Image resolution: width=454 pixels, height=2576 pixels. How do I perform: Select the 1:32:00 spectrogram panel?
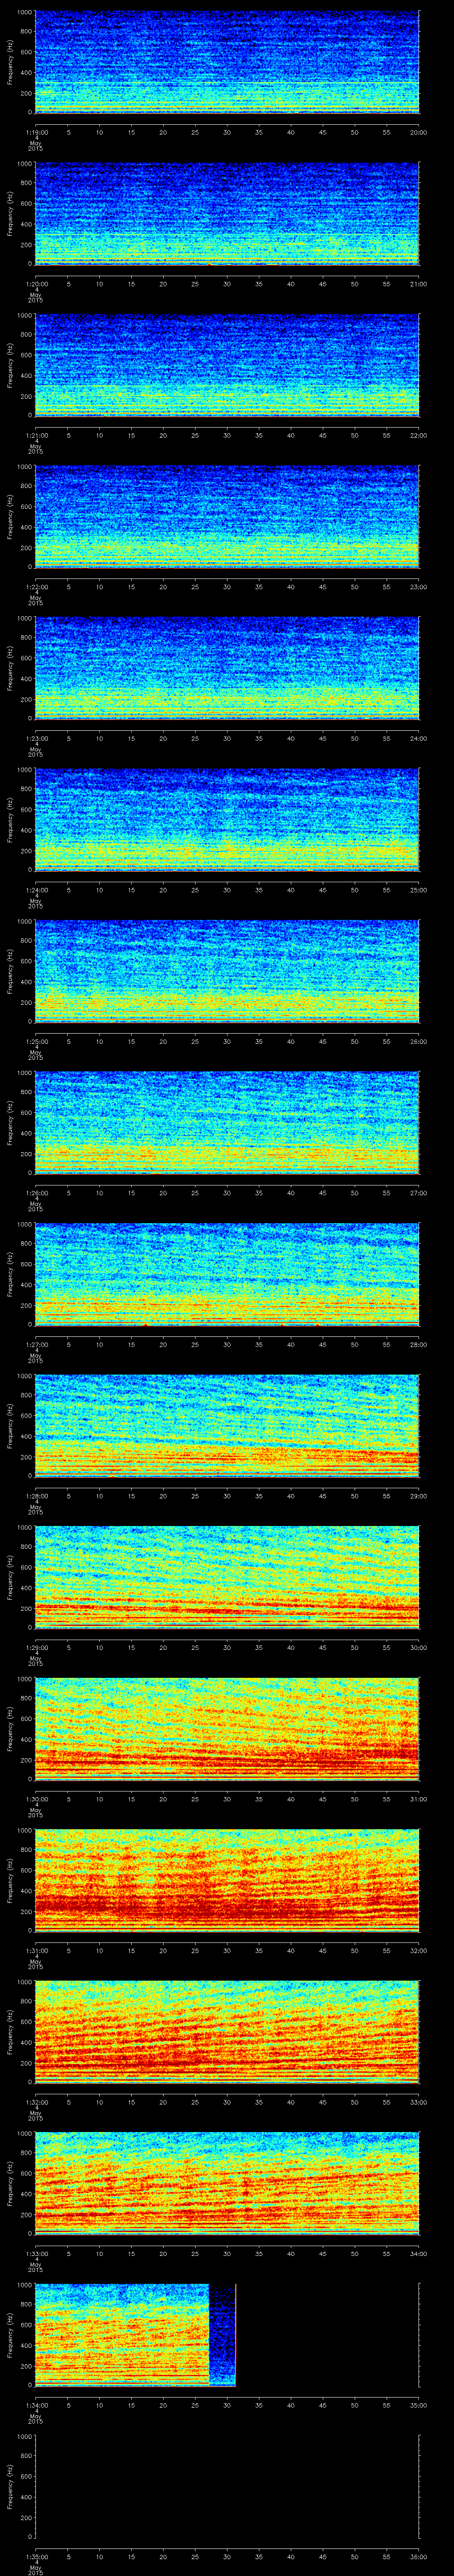click(x=227, y=2032)
